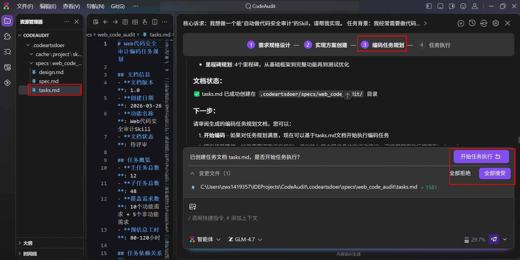The height and width of the screenshot is (260, 520).
Task: Show more menu items ellipsis
Action: [x=136, y=6]
